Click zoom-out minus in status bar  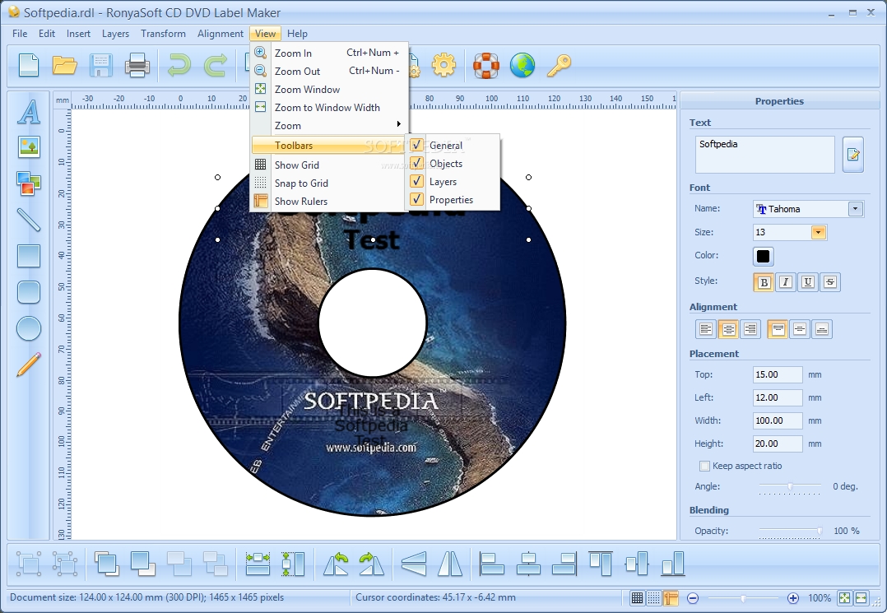pyautogui.click(x=693, y=598)
